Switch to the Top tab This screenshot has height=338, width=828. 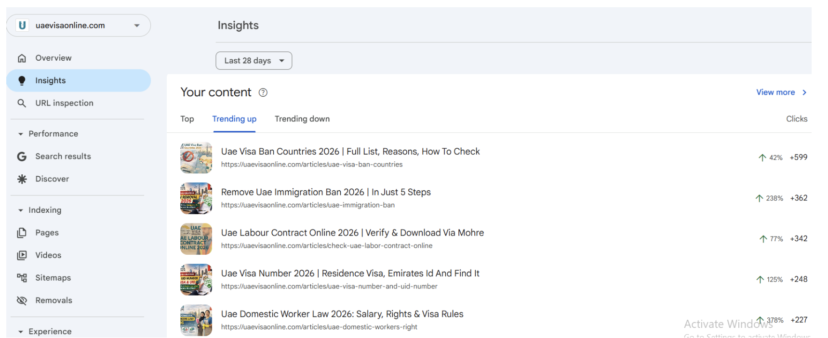click(187, 119)
